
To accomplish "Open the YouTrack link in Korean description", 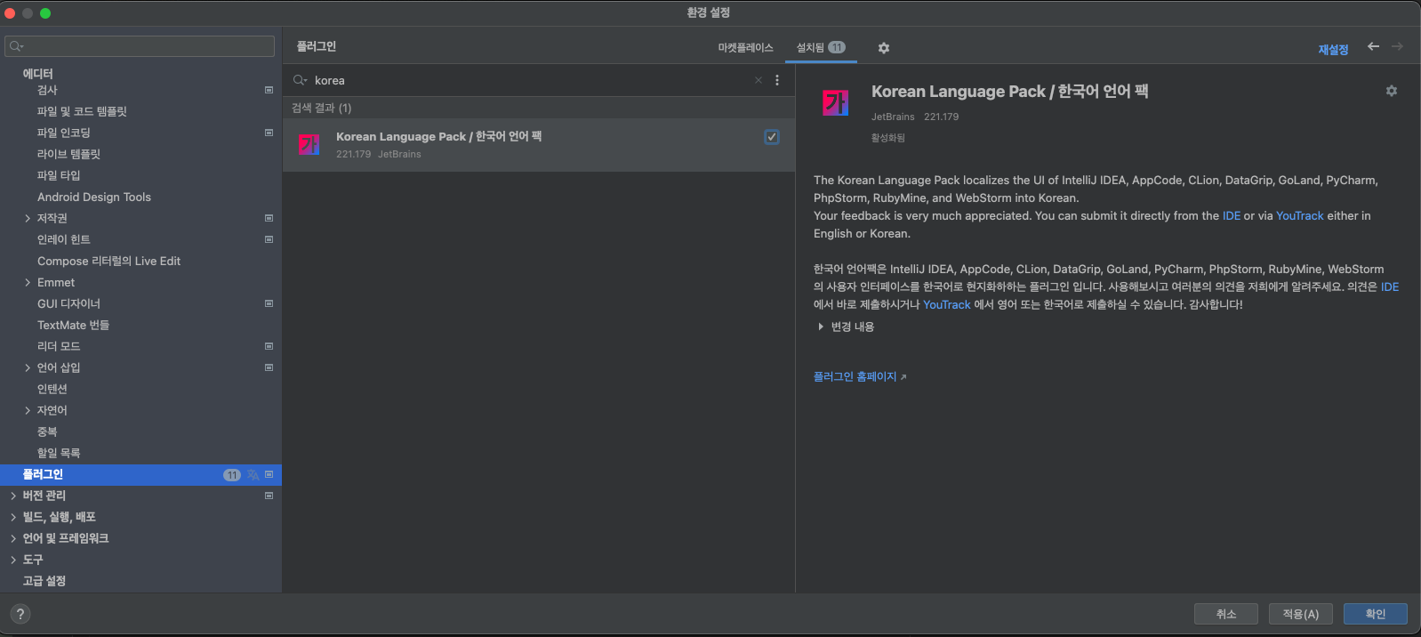I will click(947, 304).
